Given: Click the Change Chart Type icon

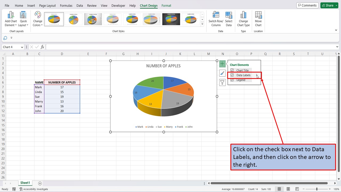Looking at the screenshot, I should click(243, 19).
